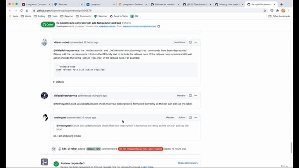
Task: Copy branch name with clipboard icon
Action: [x=159, y=26]
